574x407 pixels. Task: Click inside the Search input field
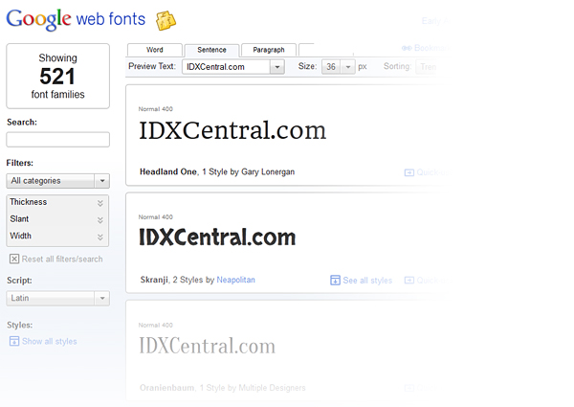coord(57,140)
